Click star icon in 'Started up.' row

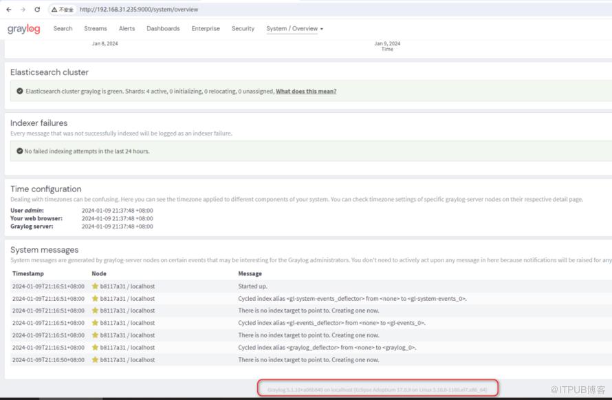(x=95, y=286)
